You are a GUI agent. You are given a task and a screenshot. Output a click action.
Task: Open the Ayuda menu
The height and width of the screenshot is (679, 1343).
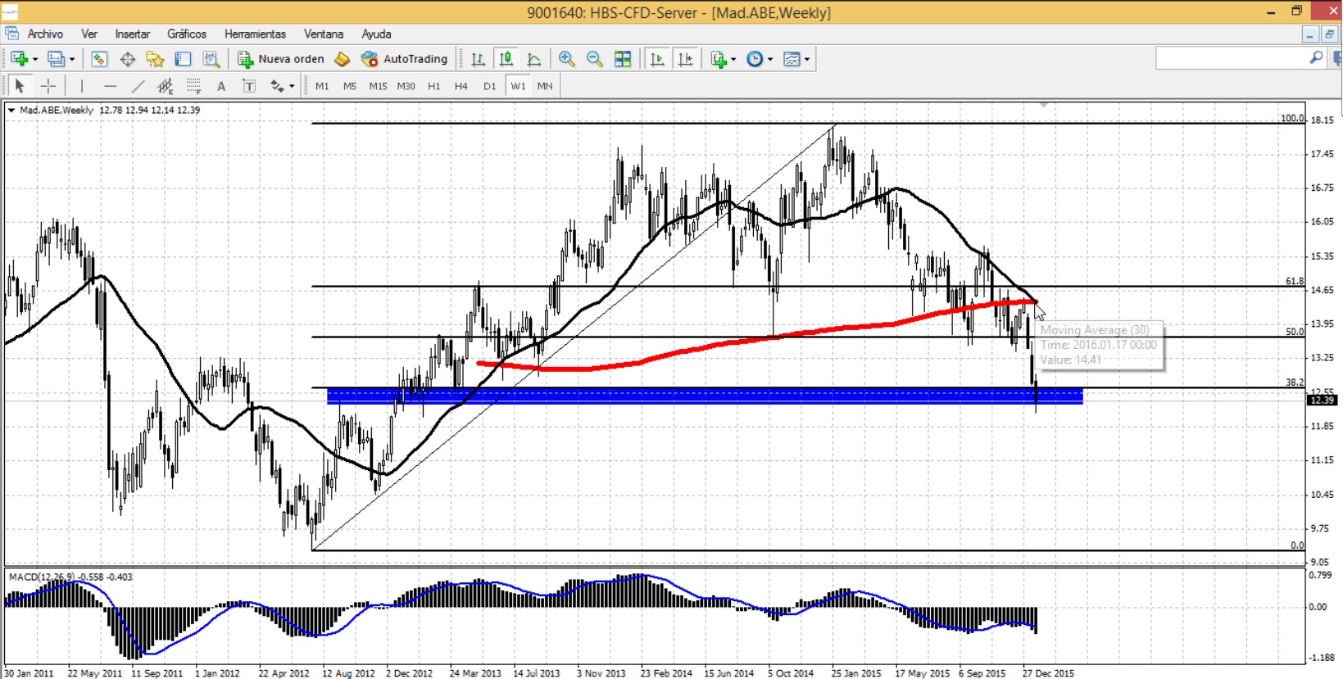tap(377, 34)
